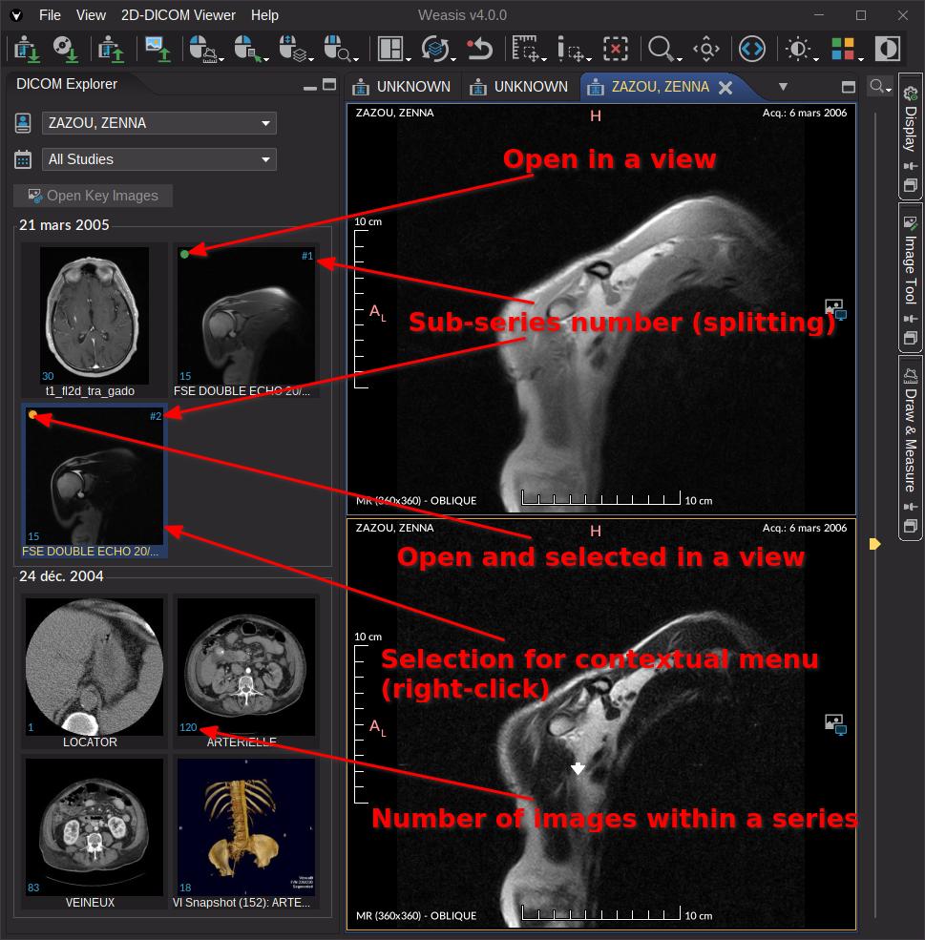
Task: Activate the measurement selection tool
Action: (x=526, y=49)
